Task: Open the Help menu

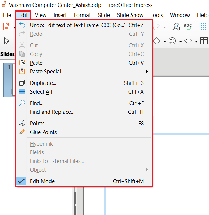Action: 203,15
